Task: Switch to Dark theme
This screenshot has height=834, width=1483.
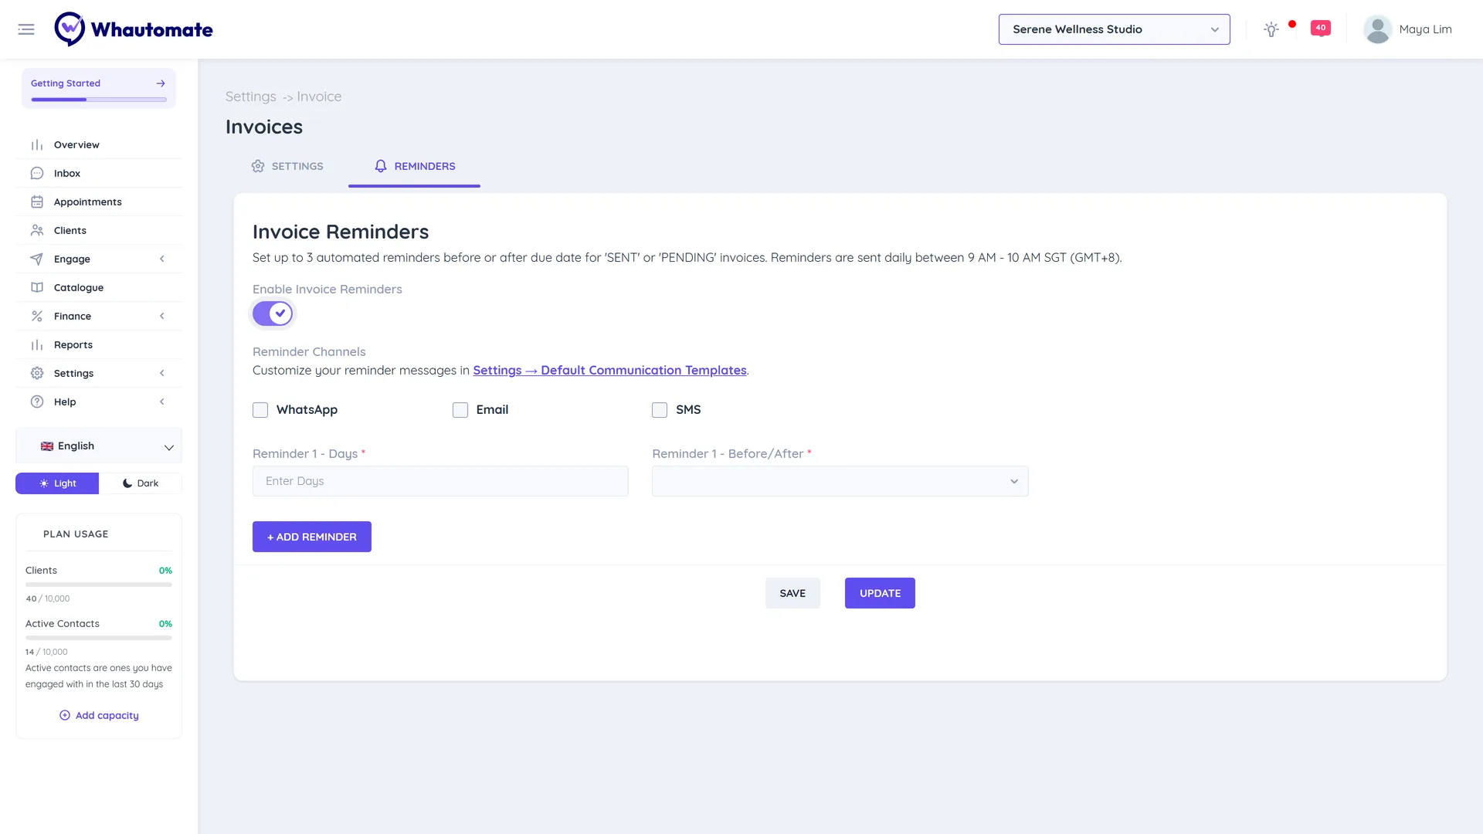Action: point(141,483)
